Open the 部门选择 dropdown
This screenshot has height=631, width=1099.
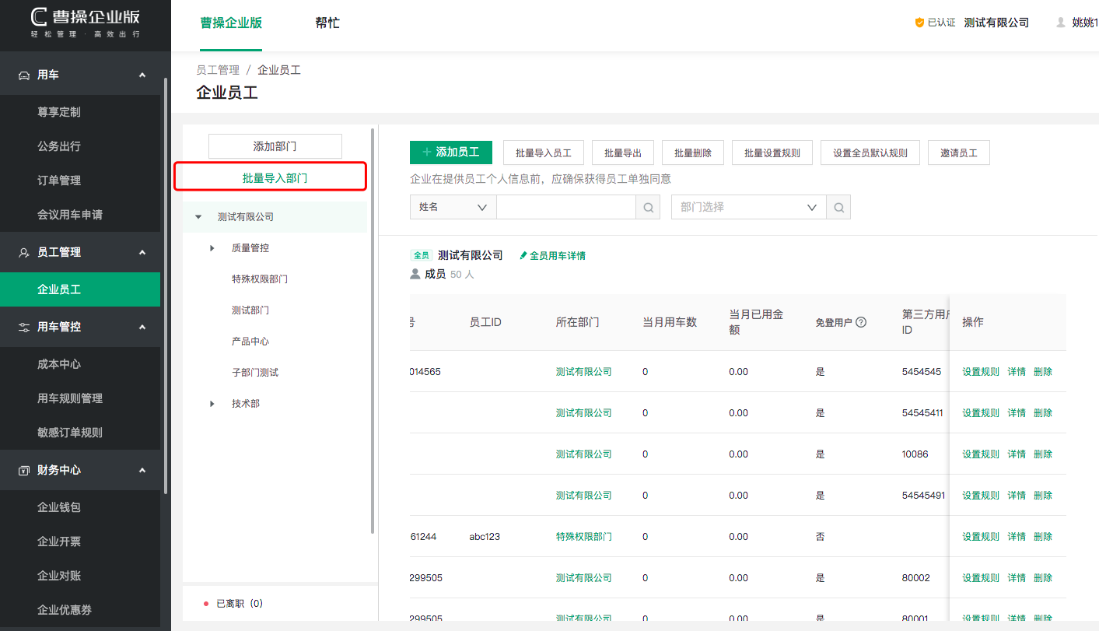click(748, 207)
